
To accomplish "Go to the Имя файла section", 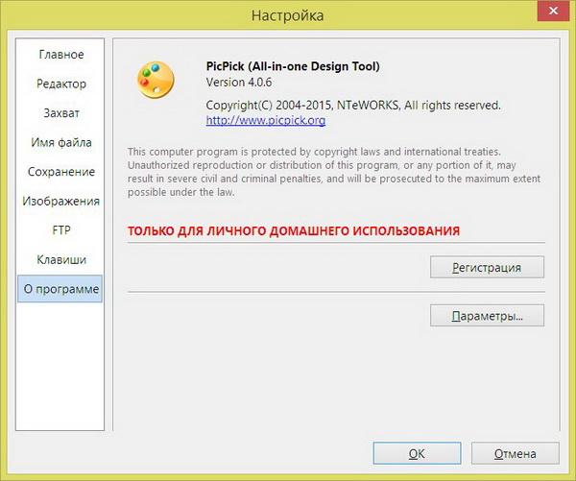I will (61, 143).
